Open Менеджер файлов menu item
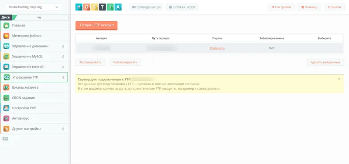This screenshot has width=349, height=164. [x=34, y=36]
